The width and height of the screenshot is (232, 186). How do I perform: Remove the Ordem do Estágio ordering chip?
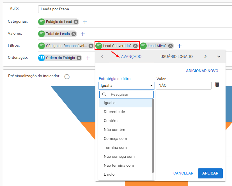tap(79, 58)
